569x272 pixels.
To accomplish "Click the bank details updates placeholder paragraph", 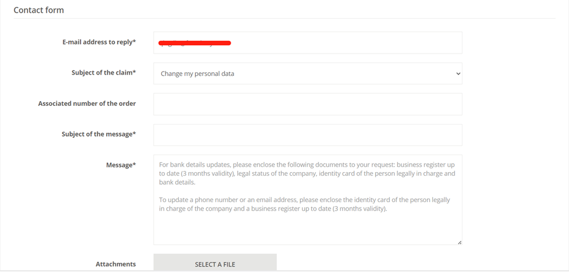I will coord(307,173).
